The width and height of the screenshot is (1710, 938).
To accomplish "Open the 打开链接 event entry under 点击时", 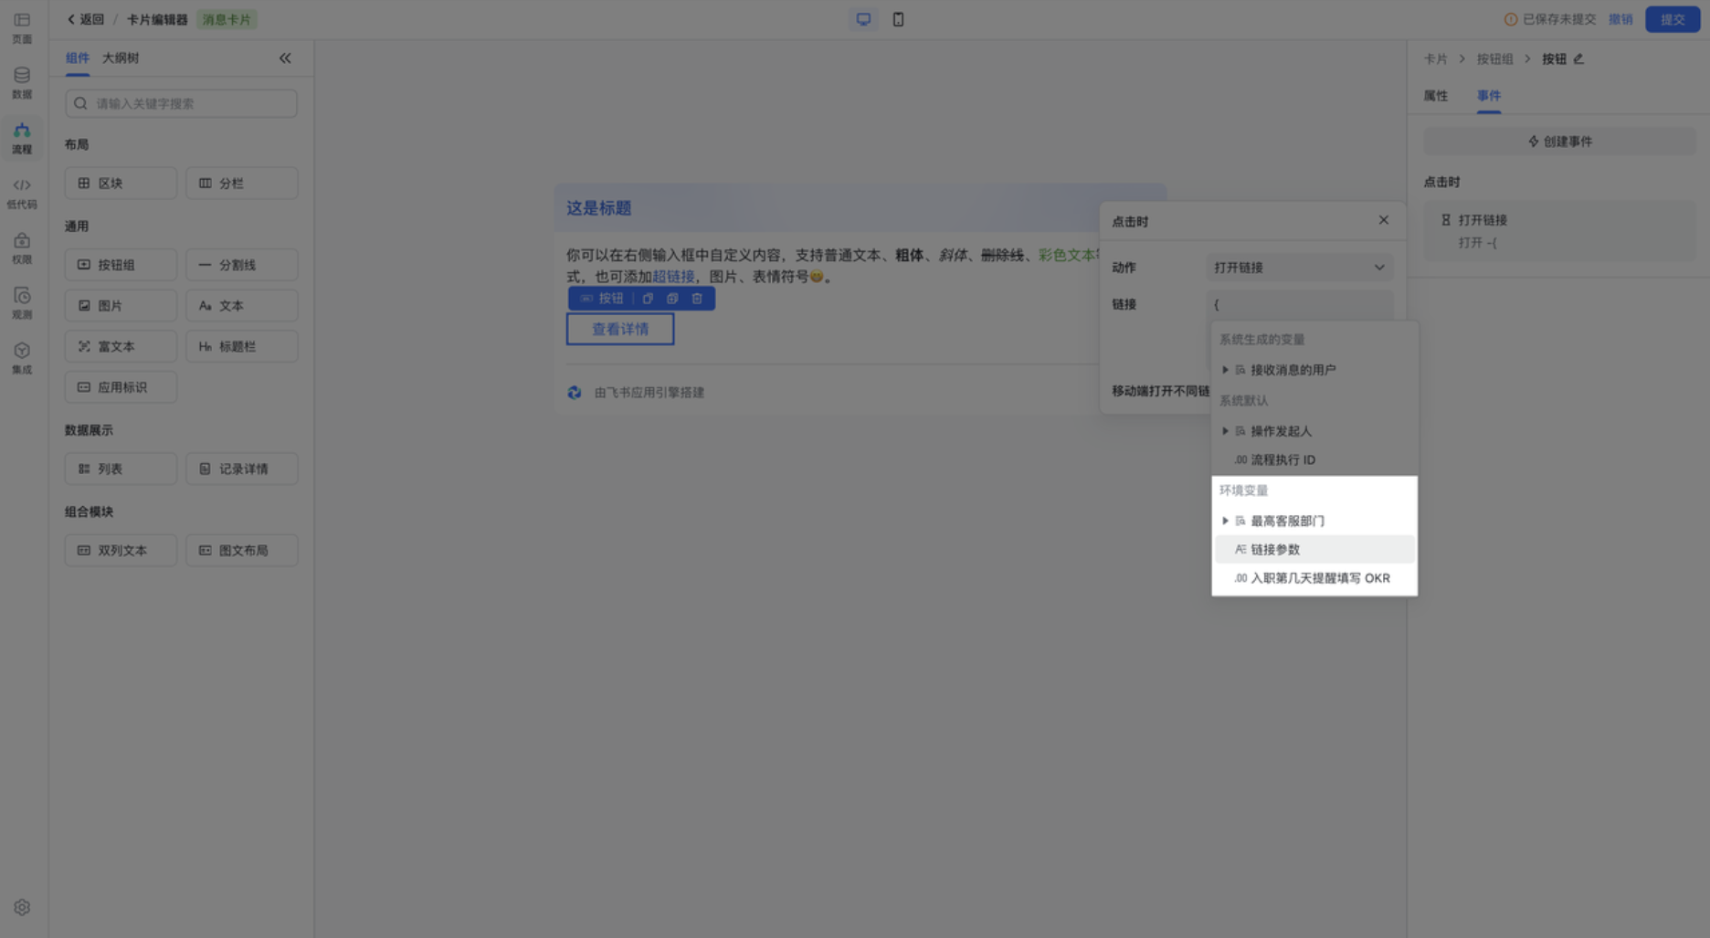I will click(x=1559, y=230).
